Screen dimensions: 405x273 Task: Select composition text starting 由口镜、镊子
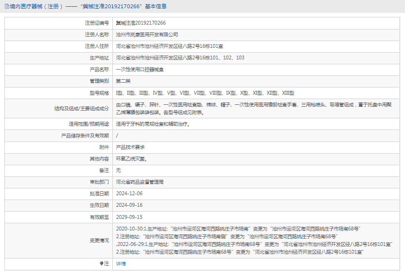(254, 108)
